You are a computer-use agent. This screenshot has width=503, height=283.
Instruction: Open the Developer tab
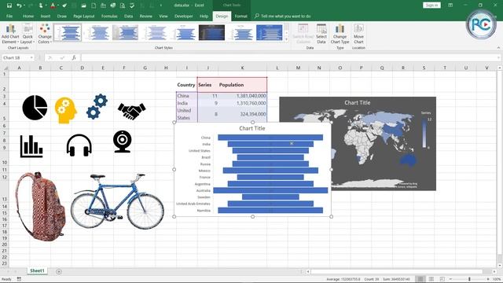(x=184, y=16)
